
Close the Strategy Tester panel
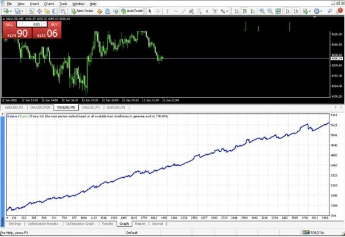click(2, 114)
